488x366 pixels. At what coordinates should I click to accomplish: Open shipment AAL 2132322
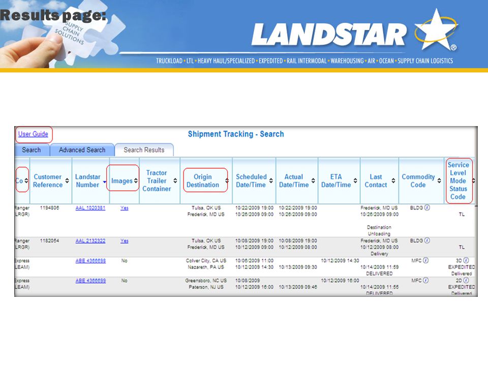click(90, 241)
